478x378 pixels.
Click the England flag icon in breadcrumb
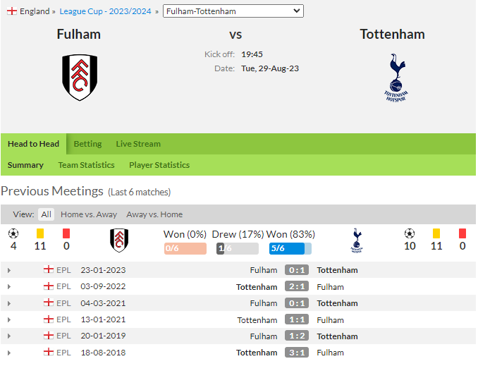click(12, 11)
